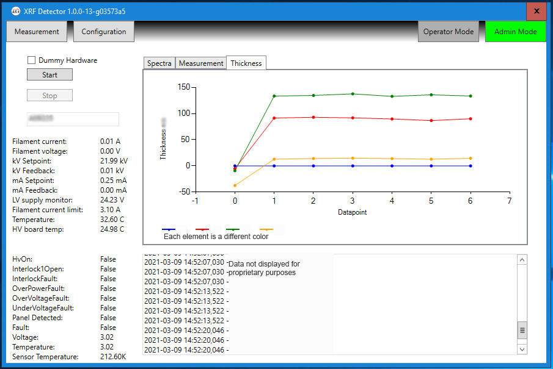Enable the Dummy Hardware checkbox
553x369 pixels.
31,60
